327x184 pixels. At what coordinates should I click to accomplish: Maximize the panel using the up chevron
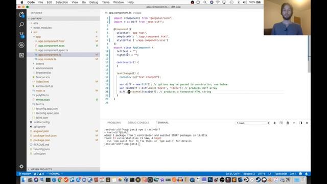(294, 123)
